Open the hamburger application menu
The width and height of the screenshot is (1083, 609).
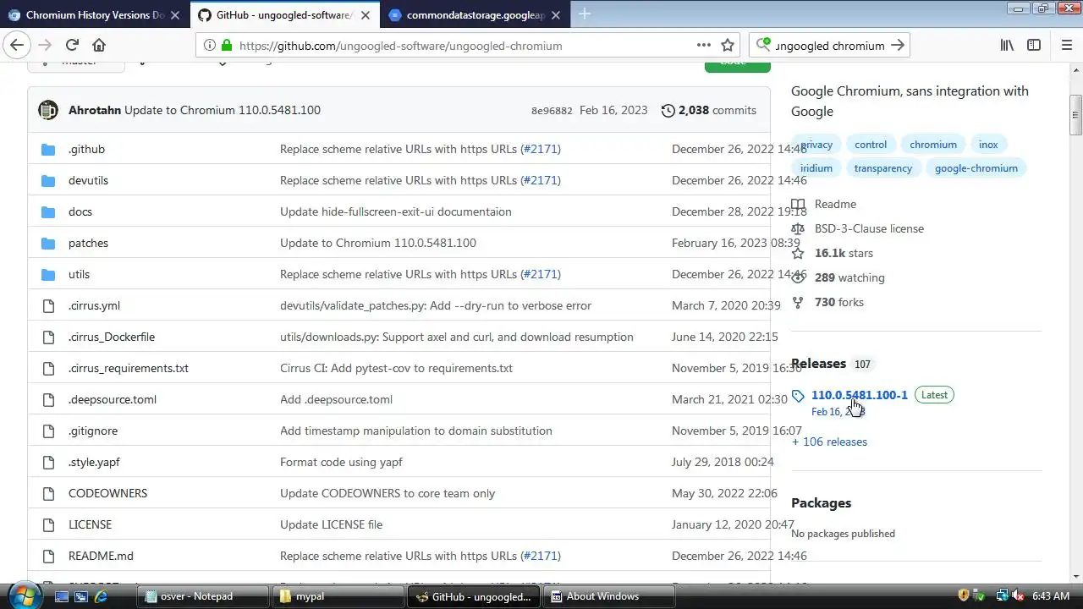tap(1066, 46)
